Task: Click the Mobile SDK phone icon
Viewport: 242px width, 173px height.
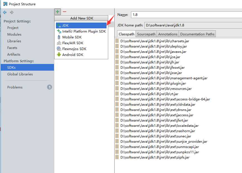Action: tap(59, 37)
